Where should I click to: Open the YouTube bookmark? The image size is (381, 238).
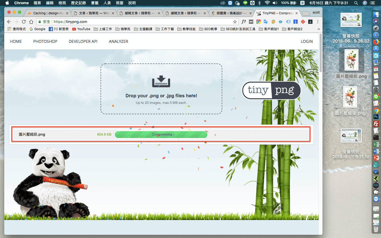click(81, 29)
